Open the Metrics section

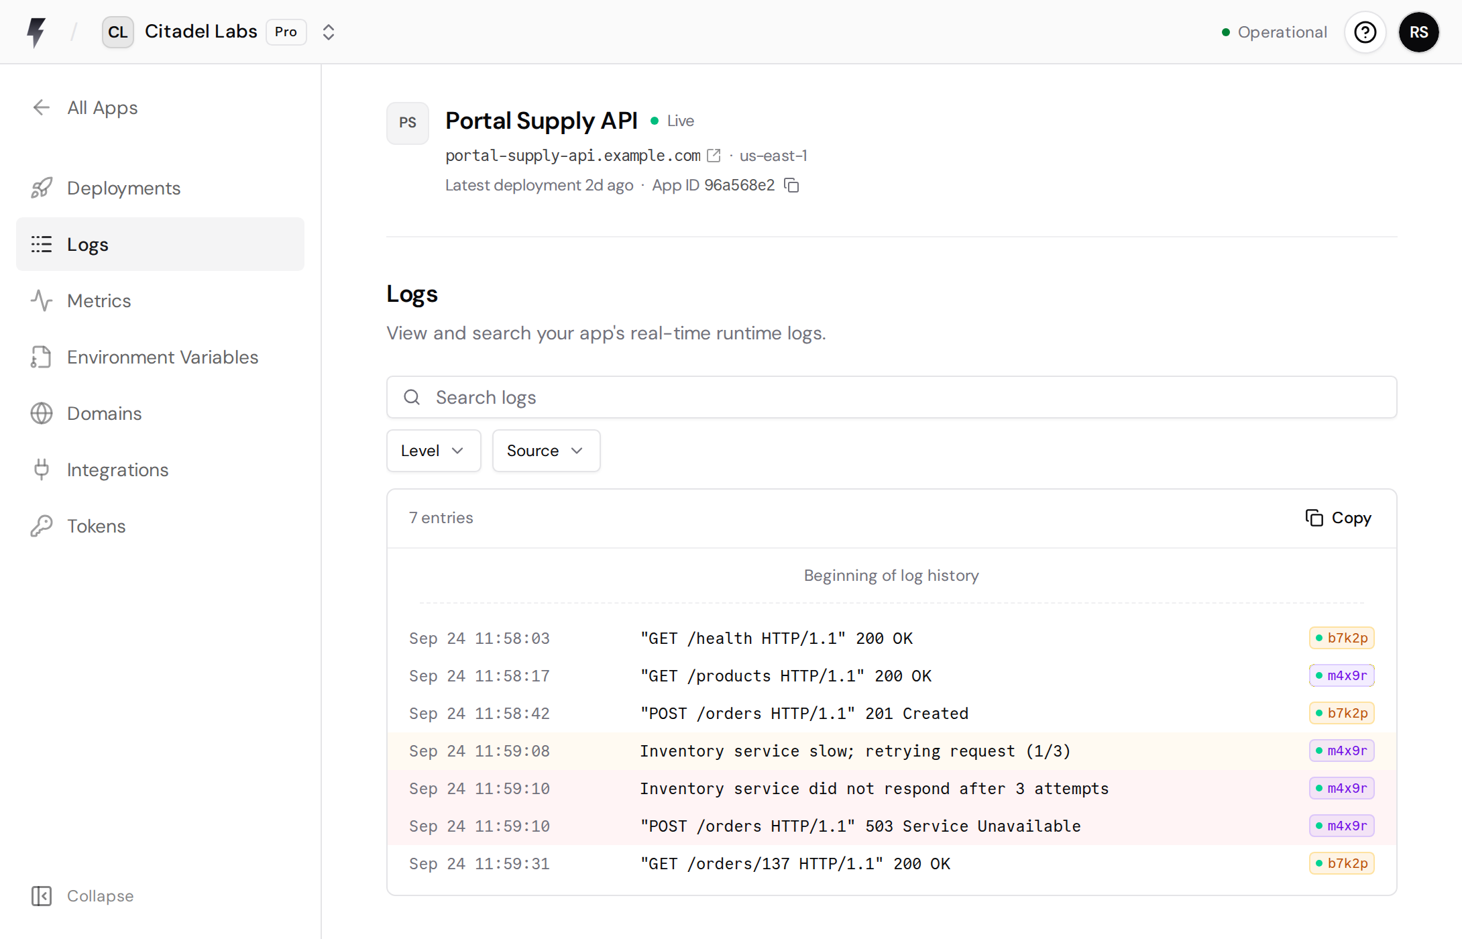(160, 300)
